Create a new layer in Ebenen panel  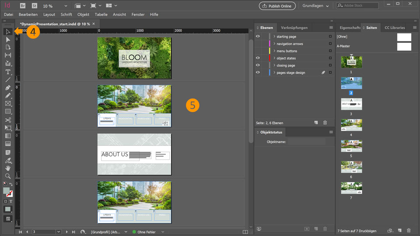coord(316,123)
